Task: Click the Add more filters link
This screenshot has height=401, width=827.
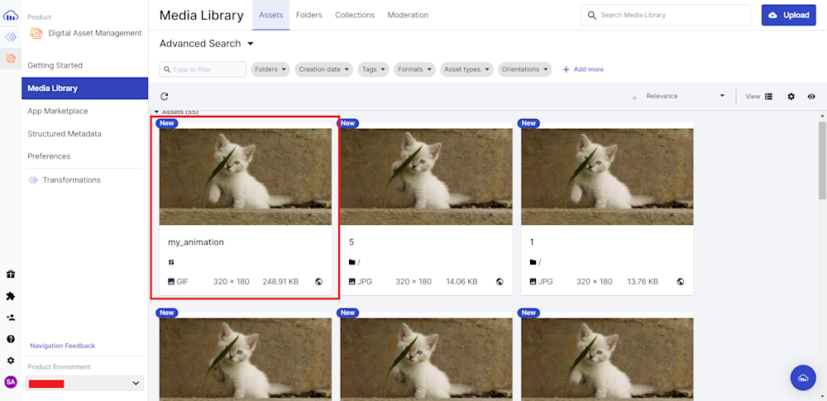Action: tap(583, 69)
